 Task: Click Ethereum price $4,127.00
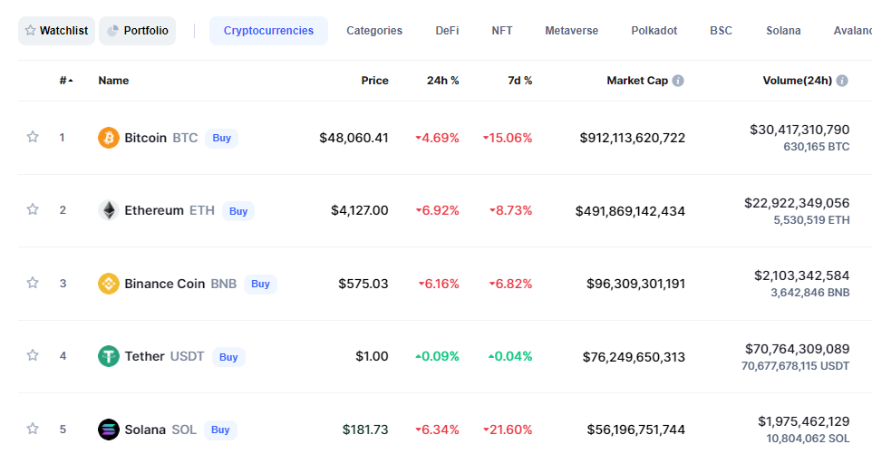tap(360, 210)
